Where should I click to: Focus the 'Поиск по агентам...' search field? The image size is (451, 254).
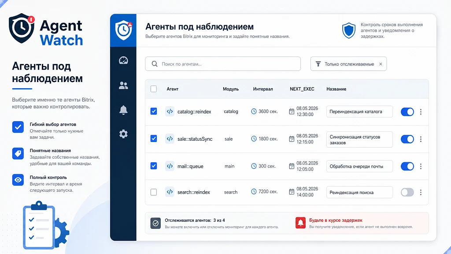point(223,64)
